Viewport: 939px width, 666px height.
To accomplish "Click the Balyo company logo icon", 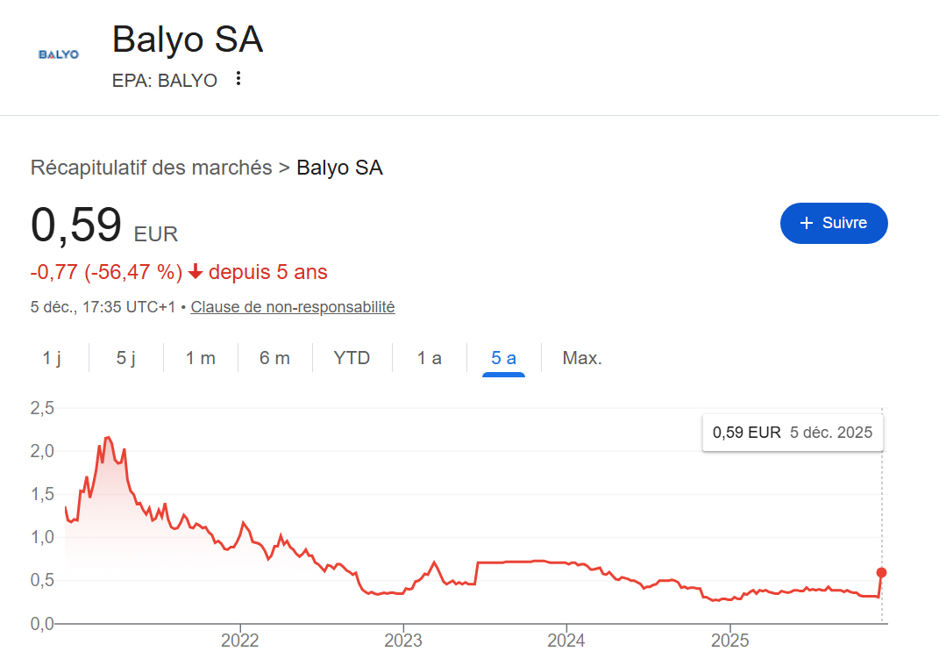I will (x=58, y=56).
